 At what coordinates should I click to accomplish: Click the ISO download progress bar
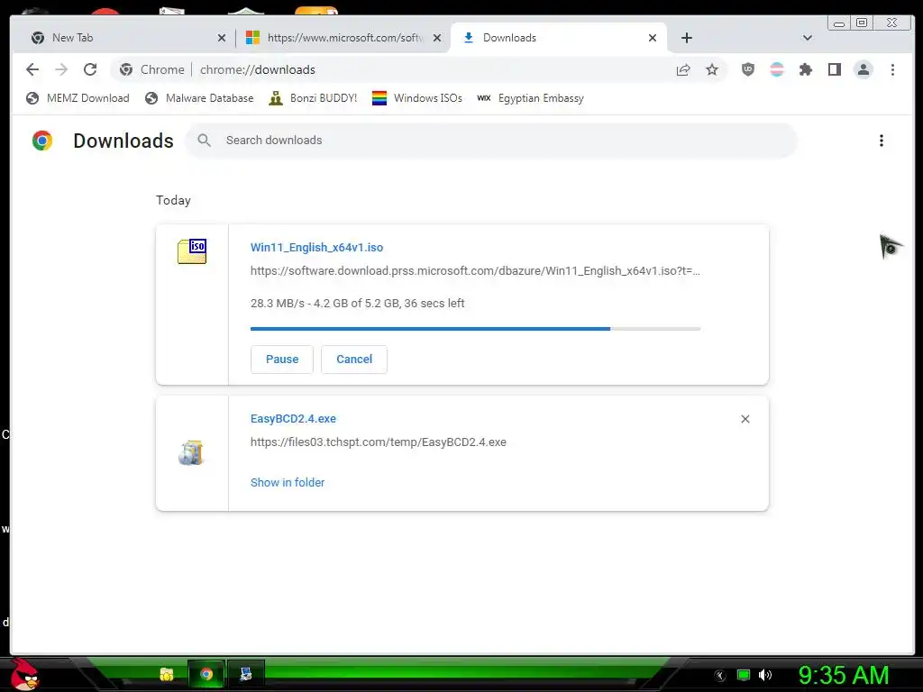[x=475, y=328]
